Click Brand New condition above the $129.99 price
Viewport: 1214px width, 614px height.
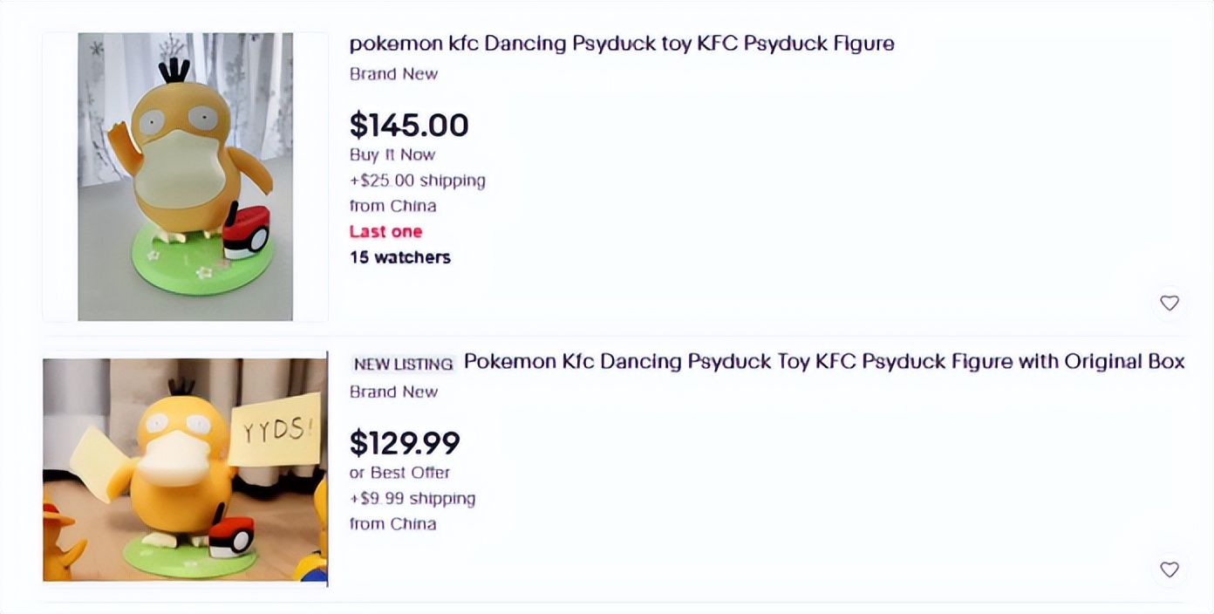coord(393,392)
